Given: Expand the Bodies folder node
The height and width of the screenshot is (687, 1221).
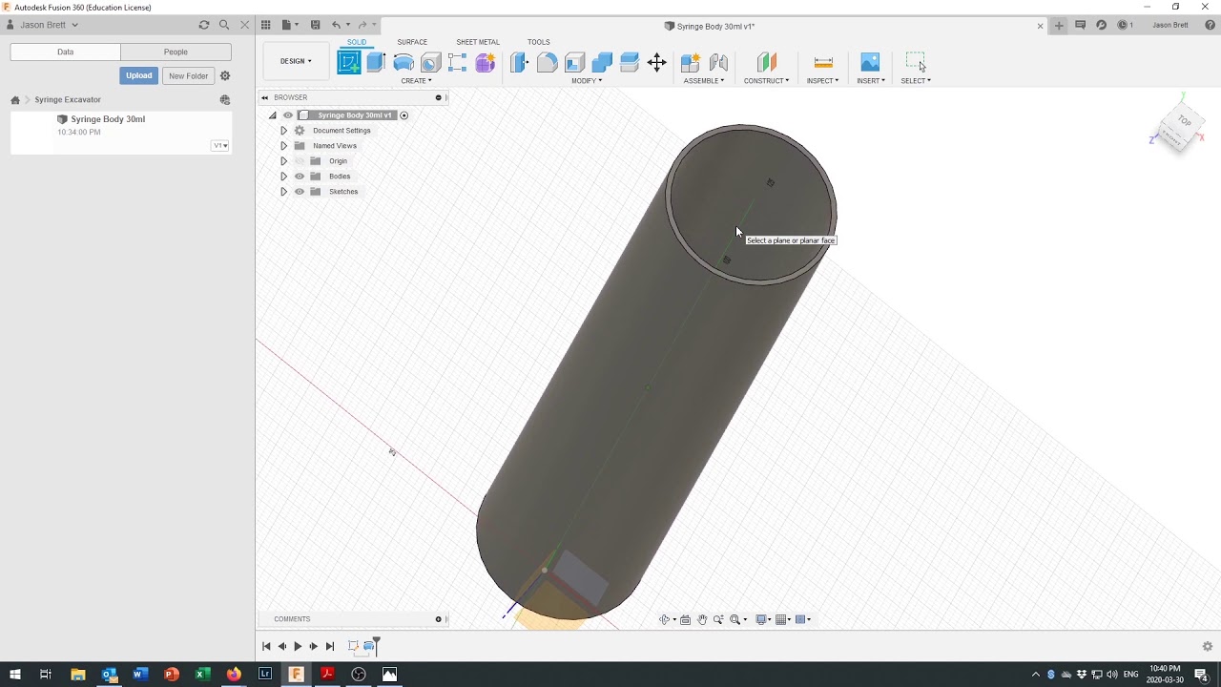Looking at the screenshot, I should pyautogui.click(x=283, y=177).
